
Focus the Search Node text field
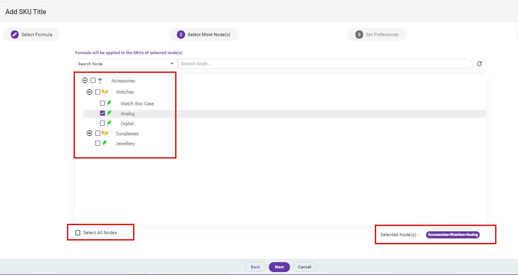click(325, 64)
